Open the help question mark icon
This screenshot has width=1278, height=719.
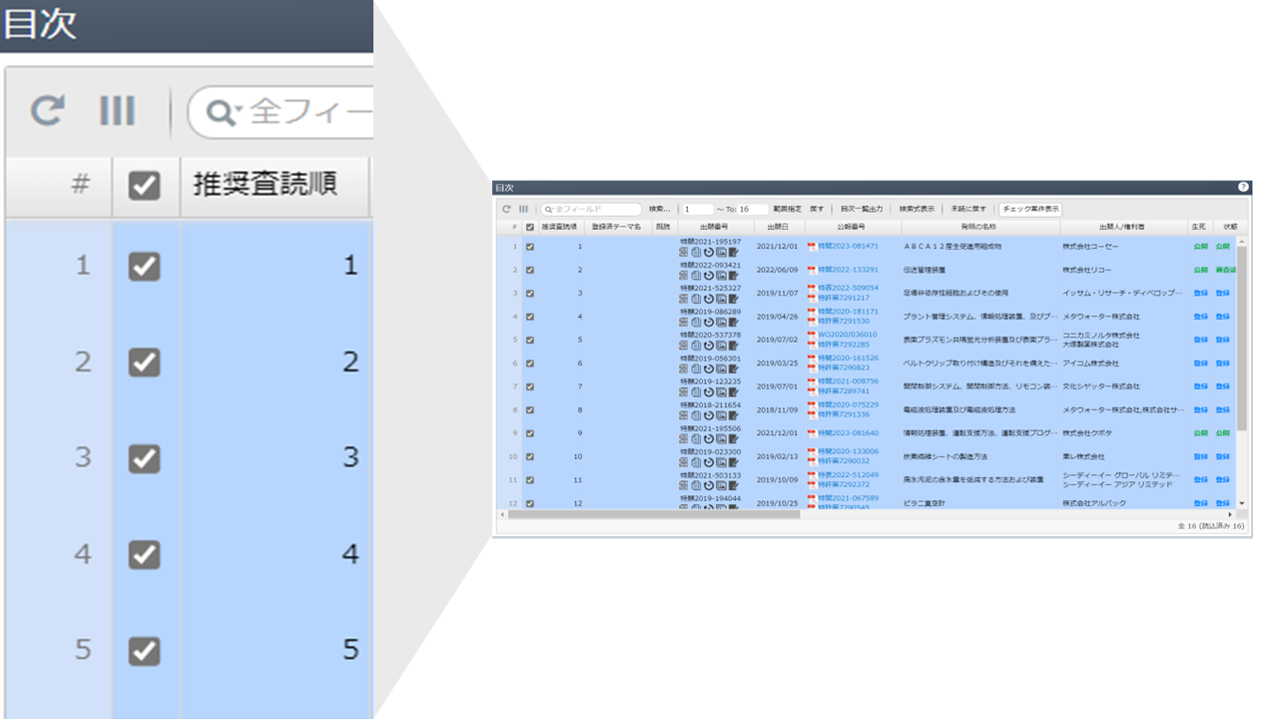1243,187
